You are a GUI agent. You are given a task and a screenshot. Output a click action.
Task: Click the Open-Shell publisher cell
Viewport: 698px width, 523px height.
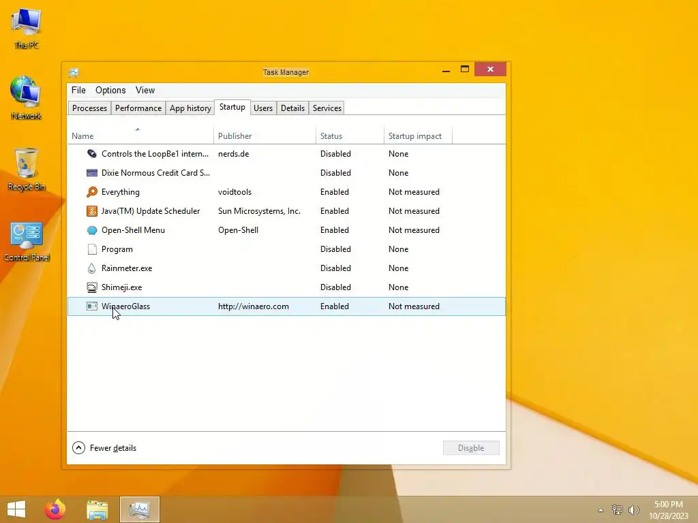click(x=238, y=230)
